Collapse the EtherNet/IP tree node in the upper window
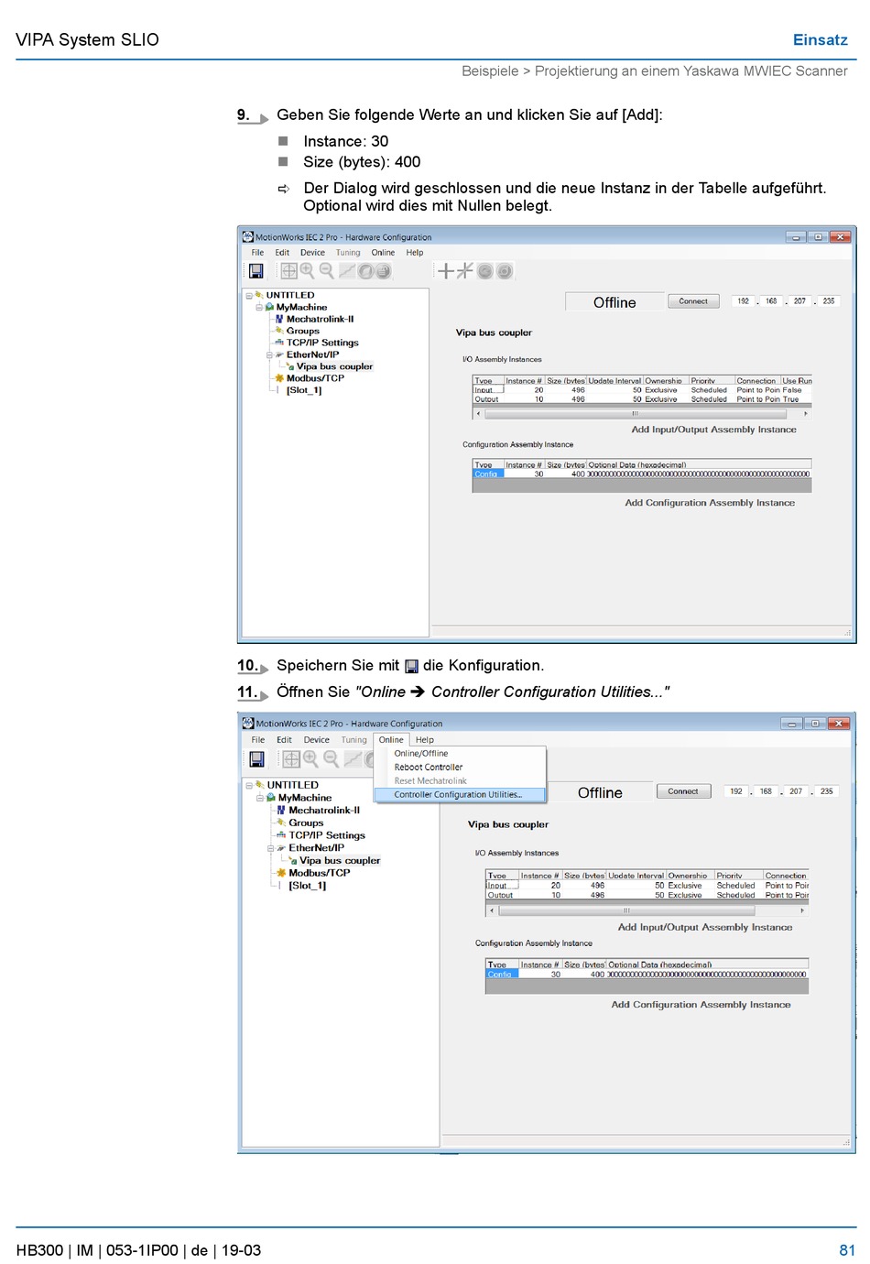Screen dimensions: 870x1264 click(269, 355)
